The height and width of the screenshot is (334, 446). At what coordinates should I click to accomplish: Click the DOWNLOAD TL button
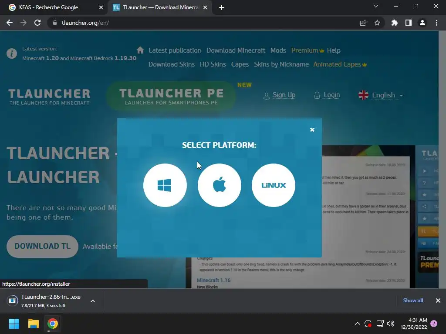pyautogui.click(x=42, y=246)
